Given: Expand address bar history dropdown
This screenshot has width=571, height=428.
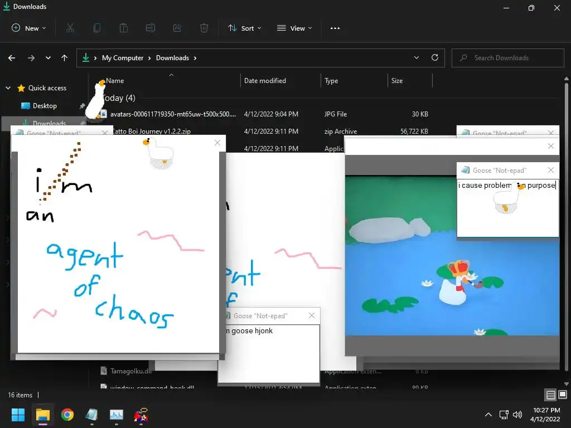Looking at the screenshot, I should (417, 57).
